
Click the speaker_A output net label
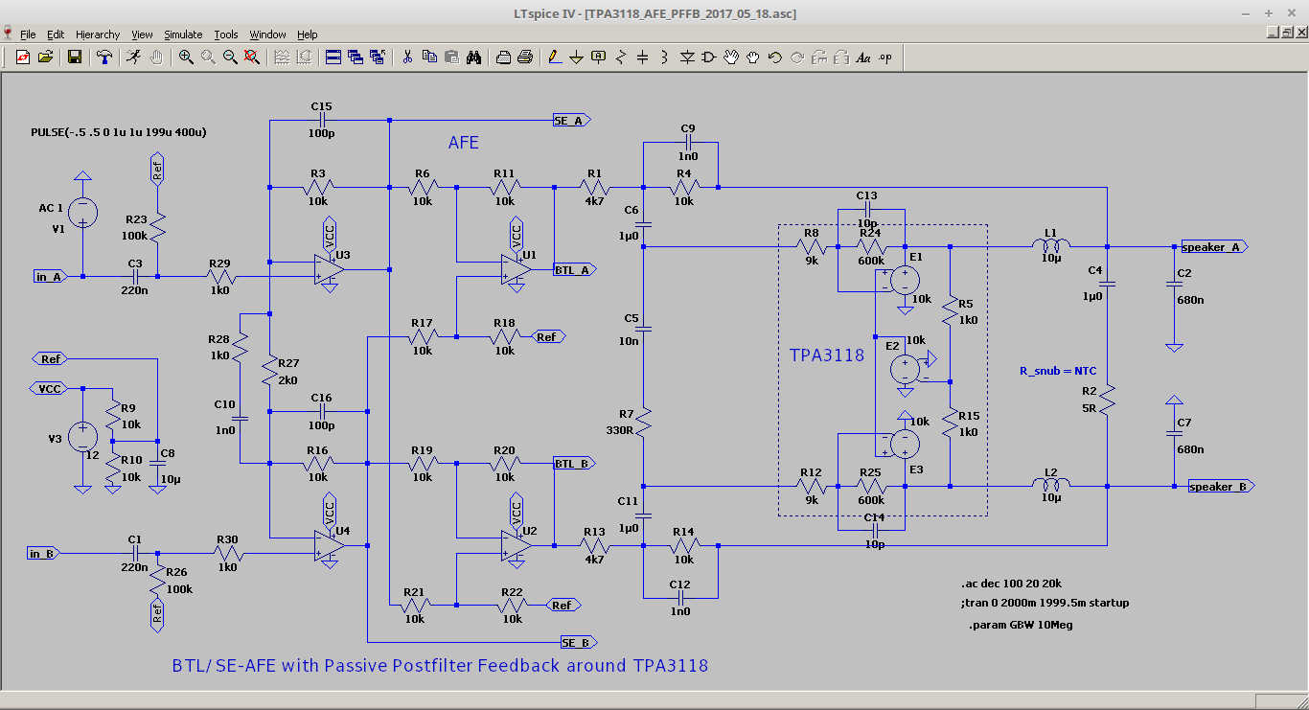pos(1214,247)
